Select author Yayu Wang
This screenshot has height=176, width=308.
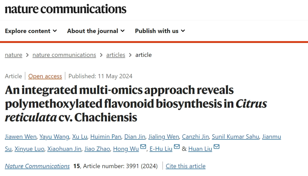54,137
